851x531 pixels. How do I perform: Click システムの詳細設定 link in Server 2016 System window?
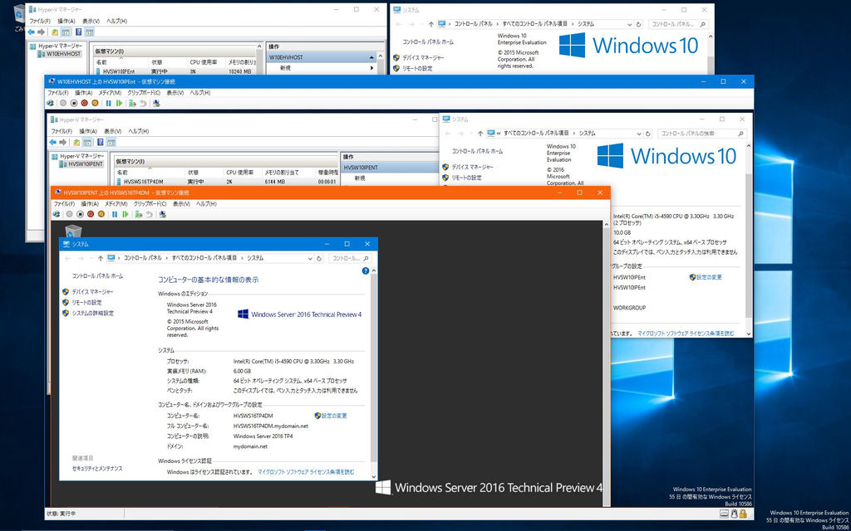click(x=93, y=313)
